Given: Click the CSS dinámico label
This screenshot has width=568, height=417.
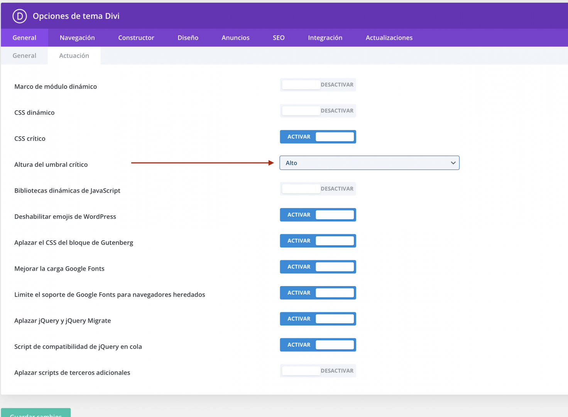Looking at the screenshot, I should [34, 113].
